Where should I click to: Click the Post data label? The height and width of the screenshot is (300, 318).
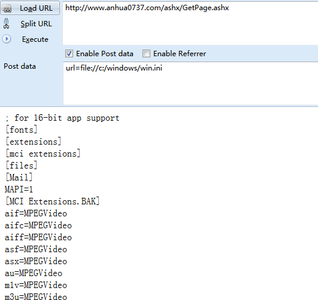click(x=20, y=66)
